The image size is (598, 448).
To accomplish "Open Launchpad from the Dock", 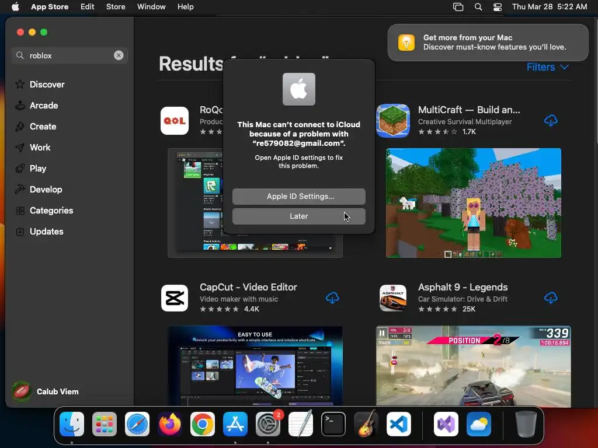I will (105, 424).
